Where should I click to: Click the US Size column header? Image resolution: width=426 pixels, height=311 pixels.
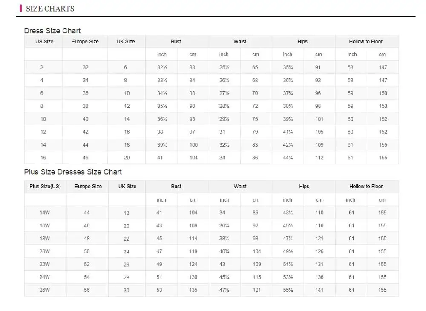point(44,42)
